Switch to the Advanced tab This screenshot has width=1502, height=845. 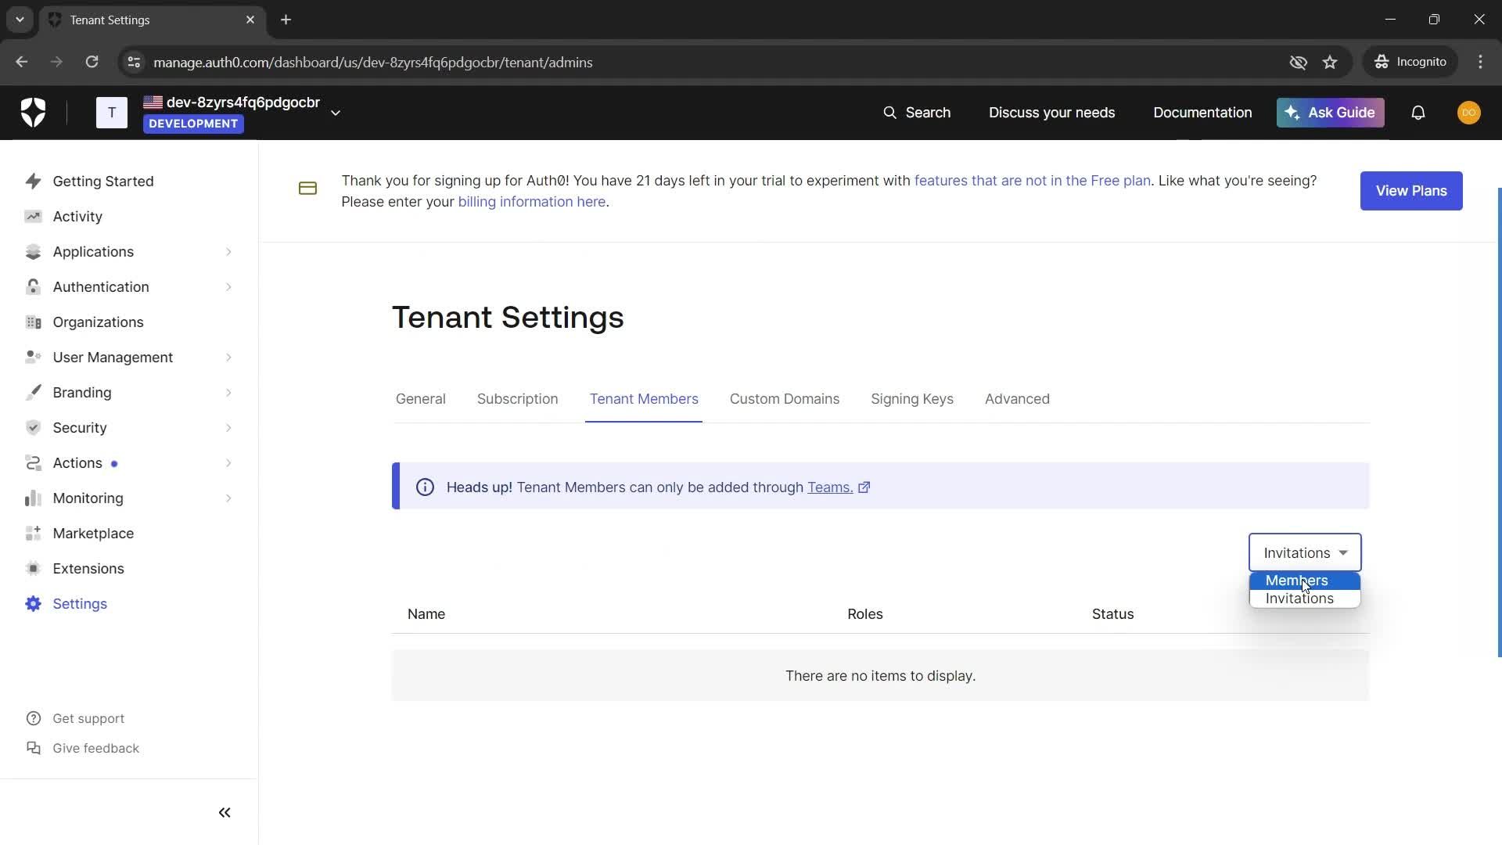tap(1017, 399)
